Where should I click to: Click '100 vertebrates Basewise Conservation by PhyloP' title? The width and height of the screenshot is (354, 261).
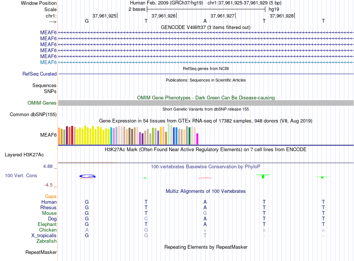point(206,166)
